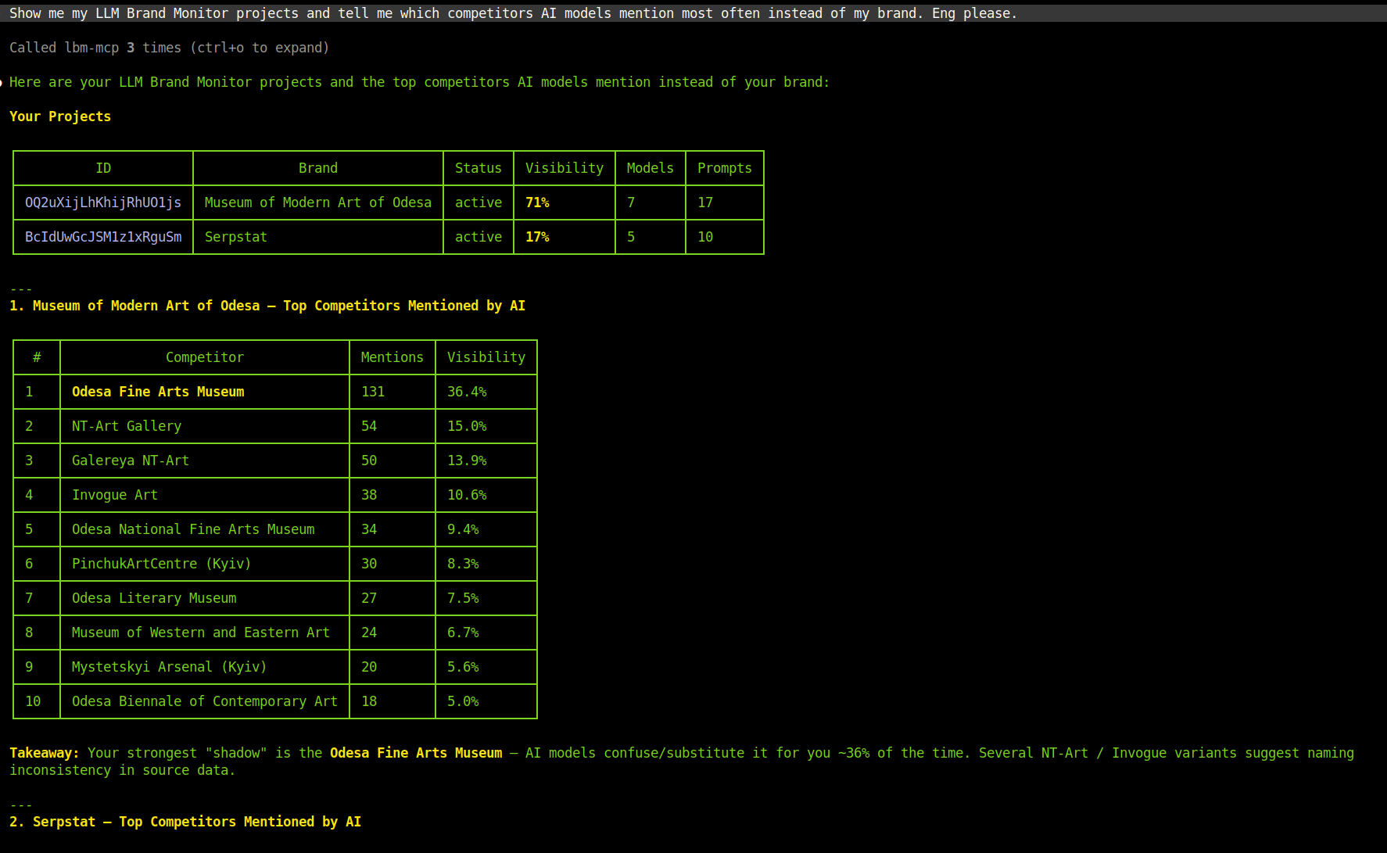Click the mentions value 54

click(369, 426)
